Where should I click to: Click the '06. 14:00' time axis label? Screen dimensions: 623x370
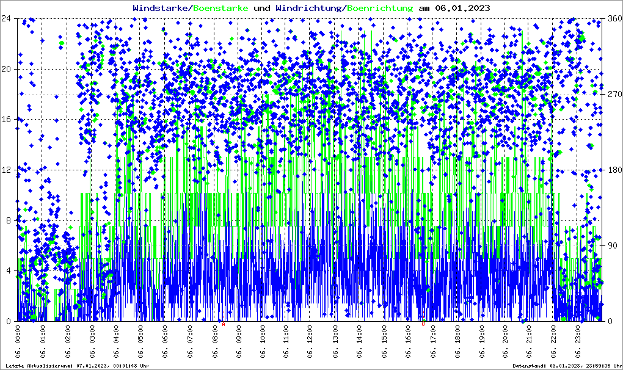click(x=359, y=341)
